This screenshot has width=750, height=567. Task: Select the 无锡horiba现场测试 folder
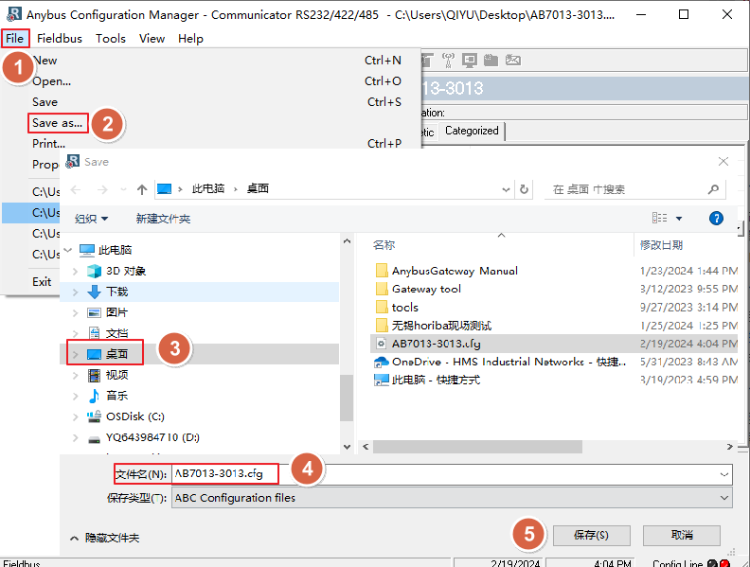pos(441,326)
